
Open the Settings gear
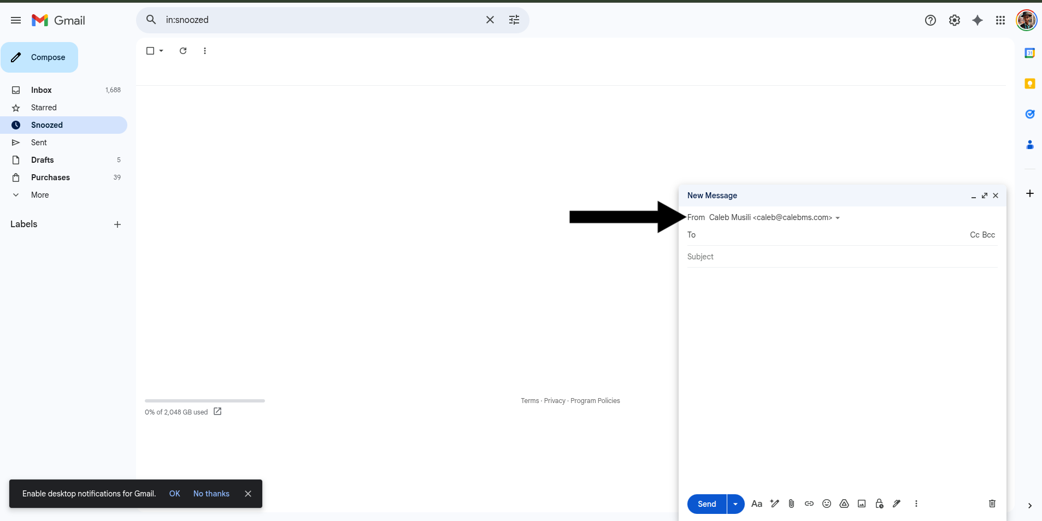point(955,20)
